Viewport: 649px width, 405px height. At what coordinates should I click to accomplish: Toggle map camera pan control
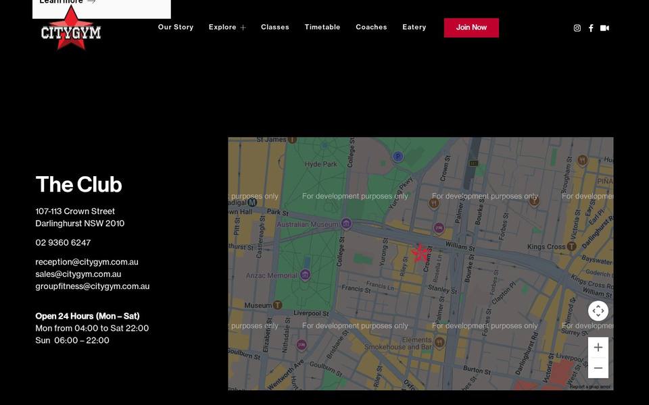coord(598,310)
